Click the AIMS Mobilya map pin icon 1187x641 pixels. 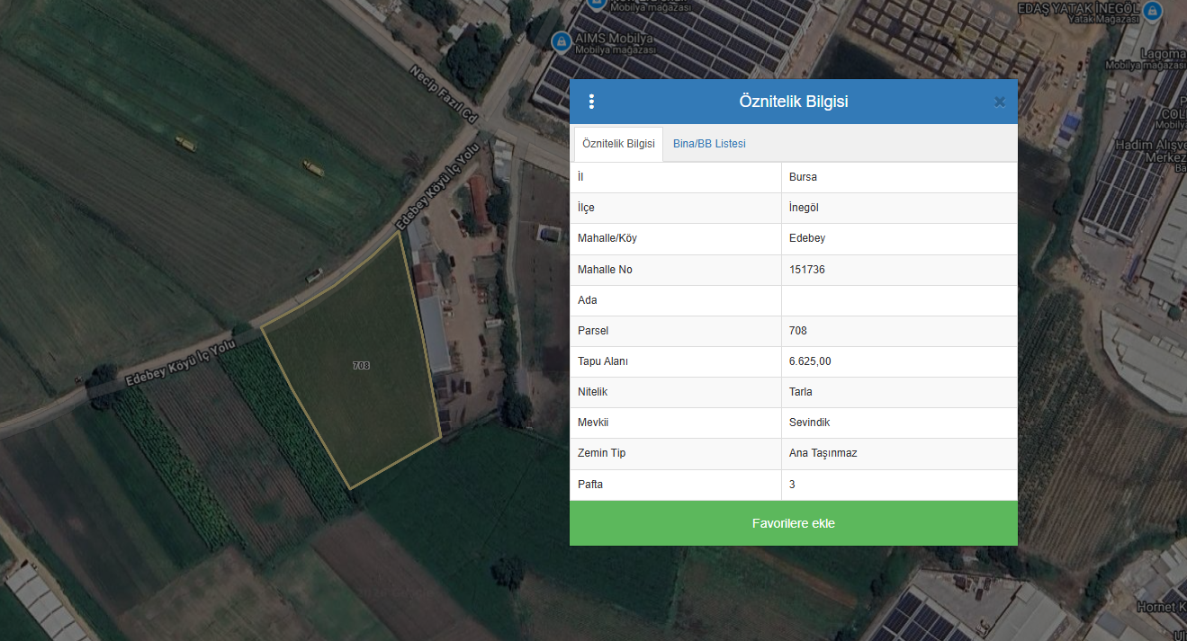coord(561,40)
